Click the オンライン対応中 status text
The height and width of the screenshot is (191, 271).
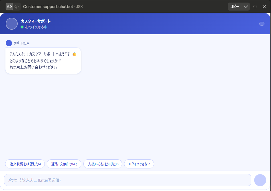(36, 27)
